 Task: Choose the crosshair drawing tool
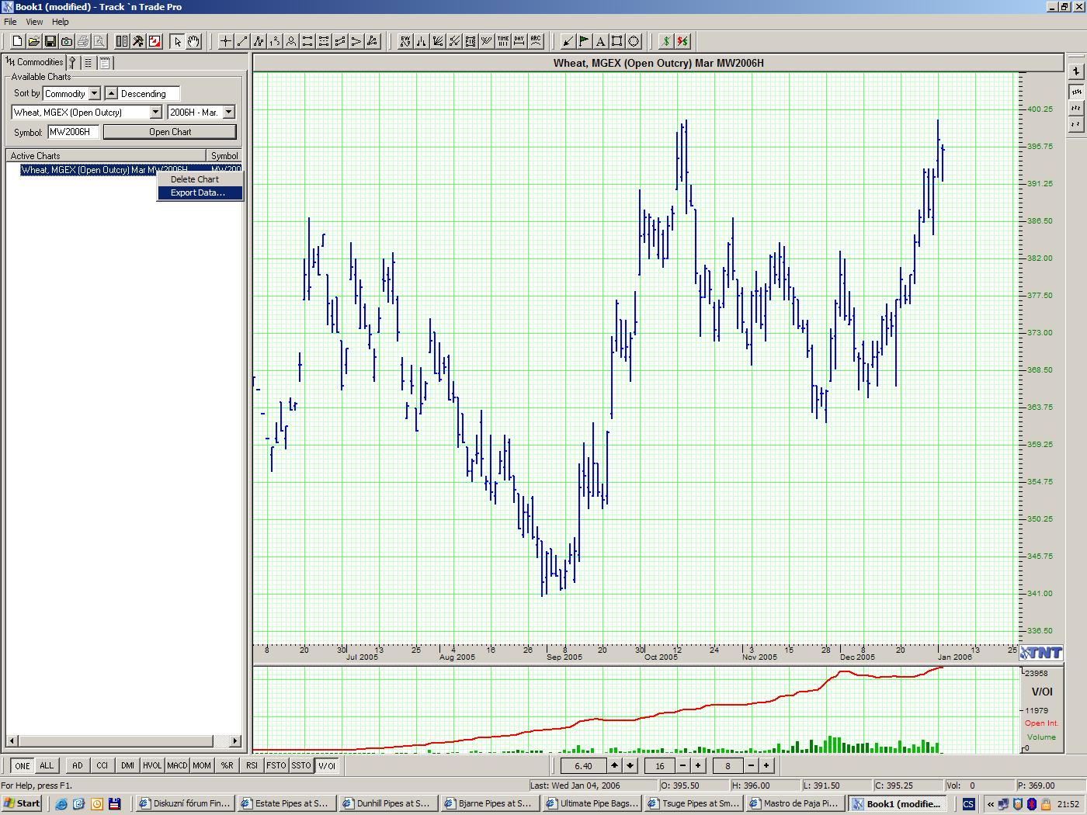pos(225,41)
